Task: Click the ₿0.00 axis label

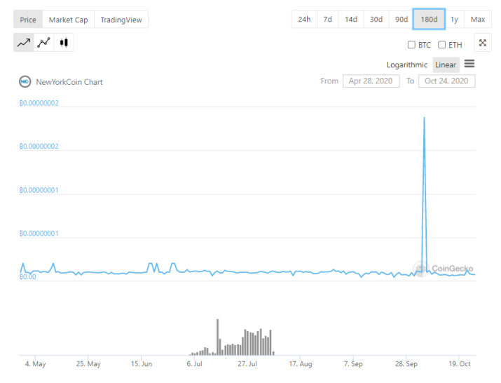Action: pyautogui.click(x=27, y=277)
